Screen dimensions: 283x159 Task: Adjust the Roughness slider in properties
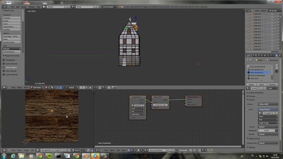[x=267, y=130]
